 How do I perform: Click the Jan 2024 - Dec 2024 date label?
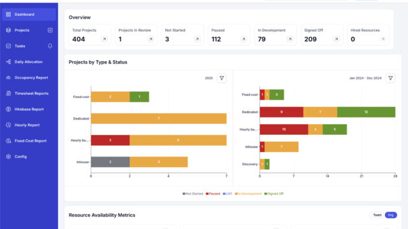pyautogui.click(x=365, y=78)
